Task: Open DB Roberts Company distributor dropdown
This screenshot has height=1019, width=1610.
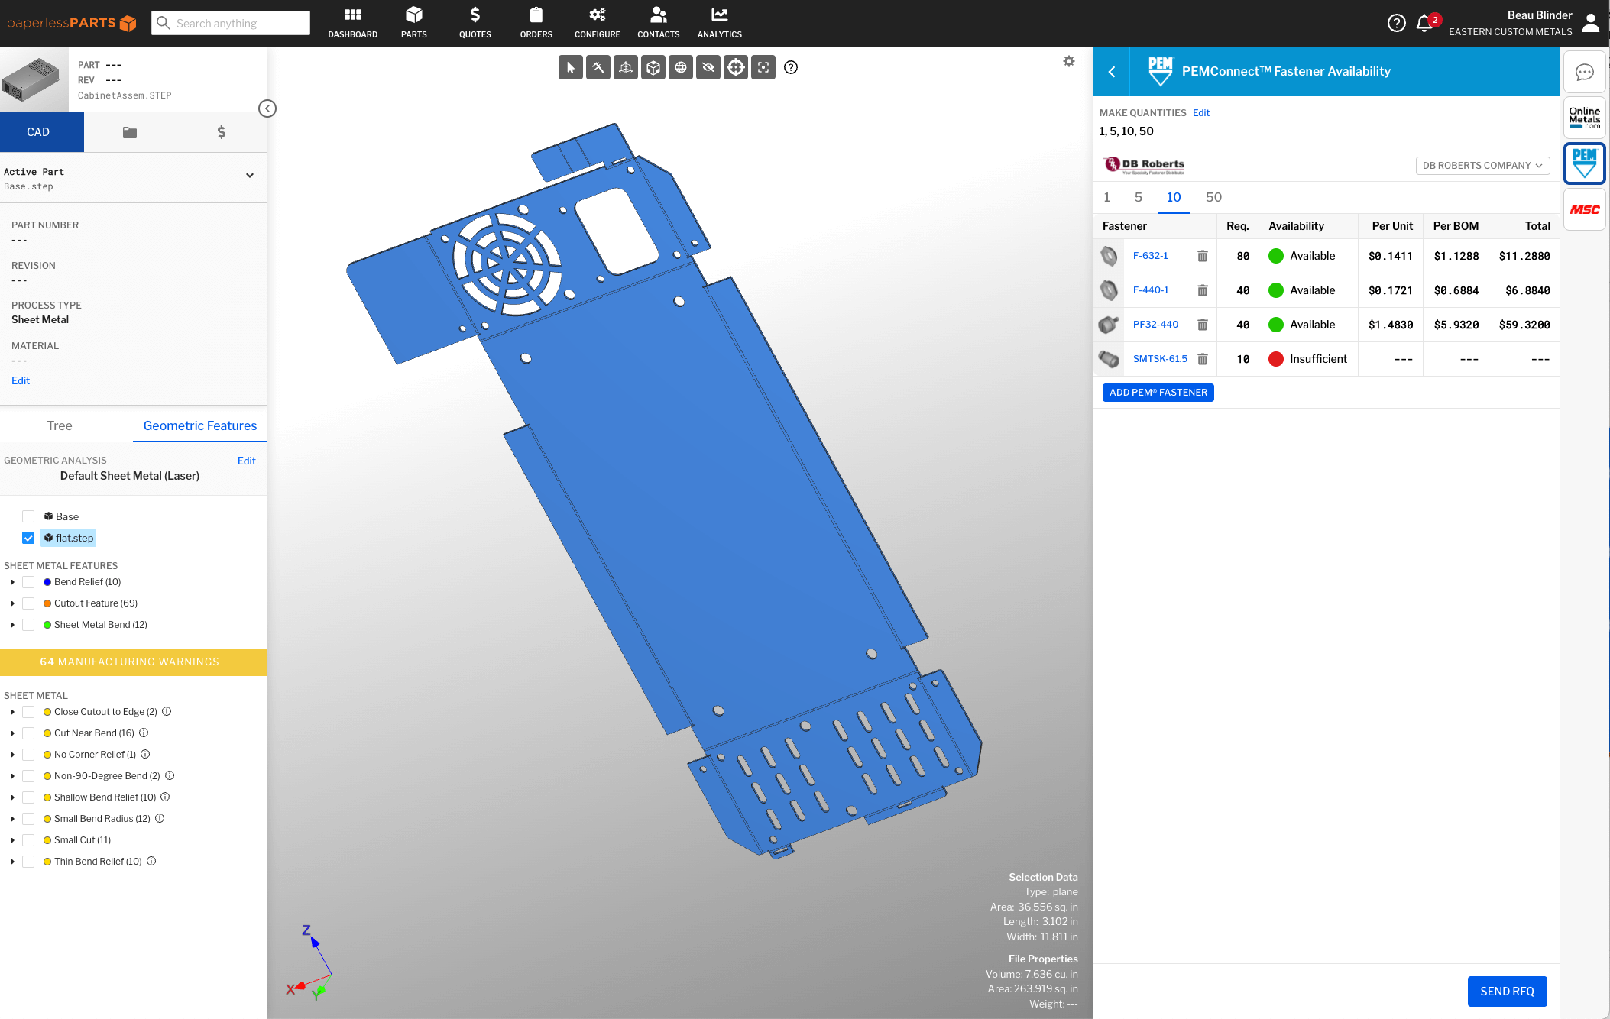Action: pos(1482,165)
